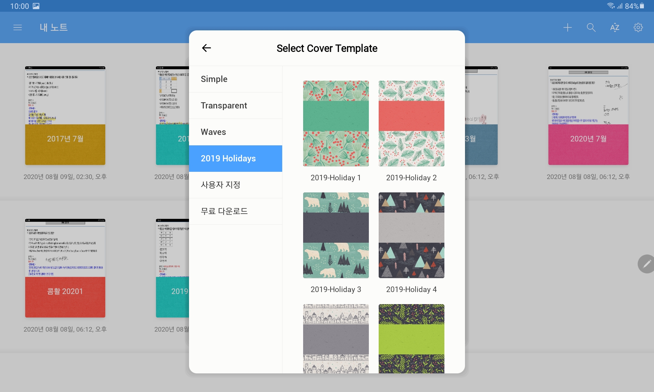Pick the 2019-Holiday 4 mountain cover

(x=411, y=235)
